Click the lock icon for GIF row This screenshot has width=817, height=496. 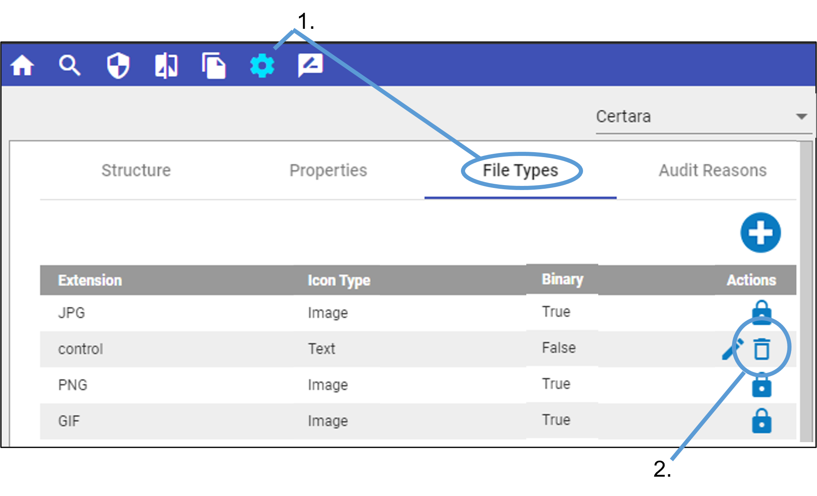pyautogui.click(x=761, y=421)
